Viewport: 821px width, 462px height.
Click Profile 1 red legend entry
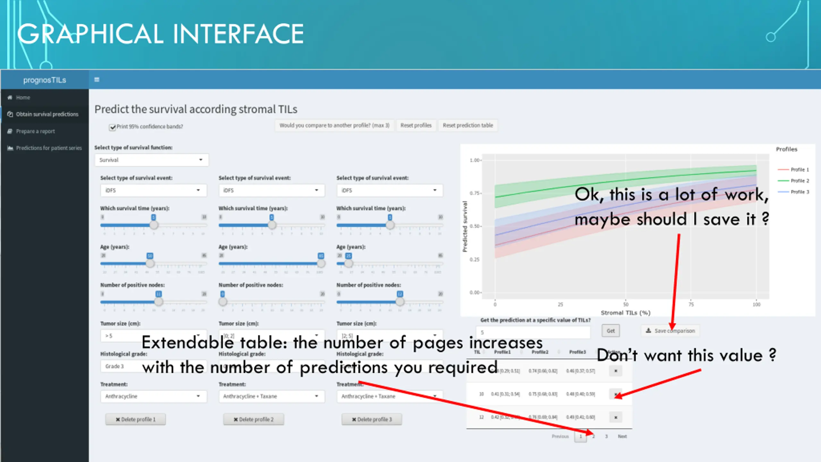point(793,169)
